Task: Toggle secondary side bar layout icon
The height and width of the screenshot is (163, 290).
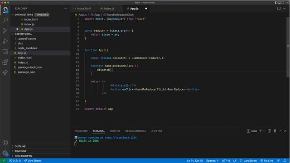Action: pyautogui.click(x=283, y=3)
